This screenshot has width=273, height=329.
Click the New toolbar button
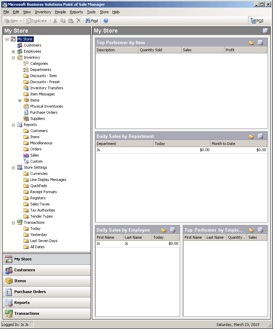(11, 21)
